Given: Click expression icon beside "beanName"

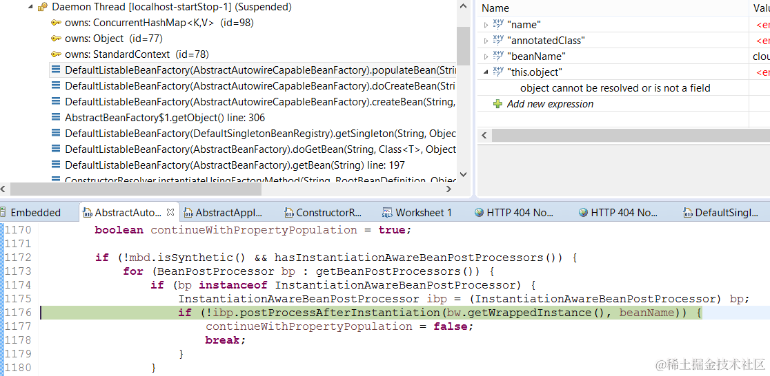Looking at the screenshot, I should click(x=498, y=56).
